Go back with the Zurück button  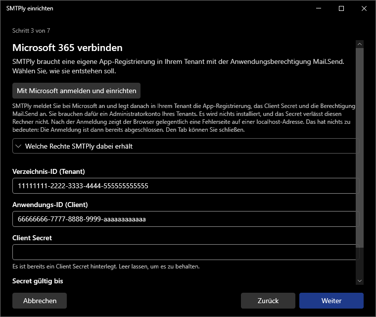click(268, 301)
